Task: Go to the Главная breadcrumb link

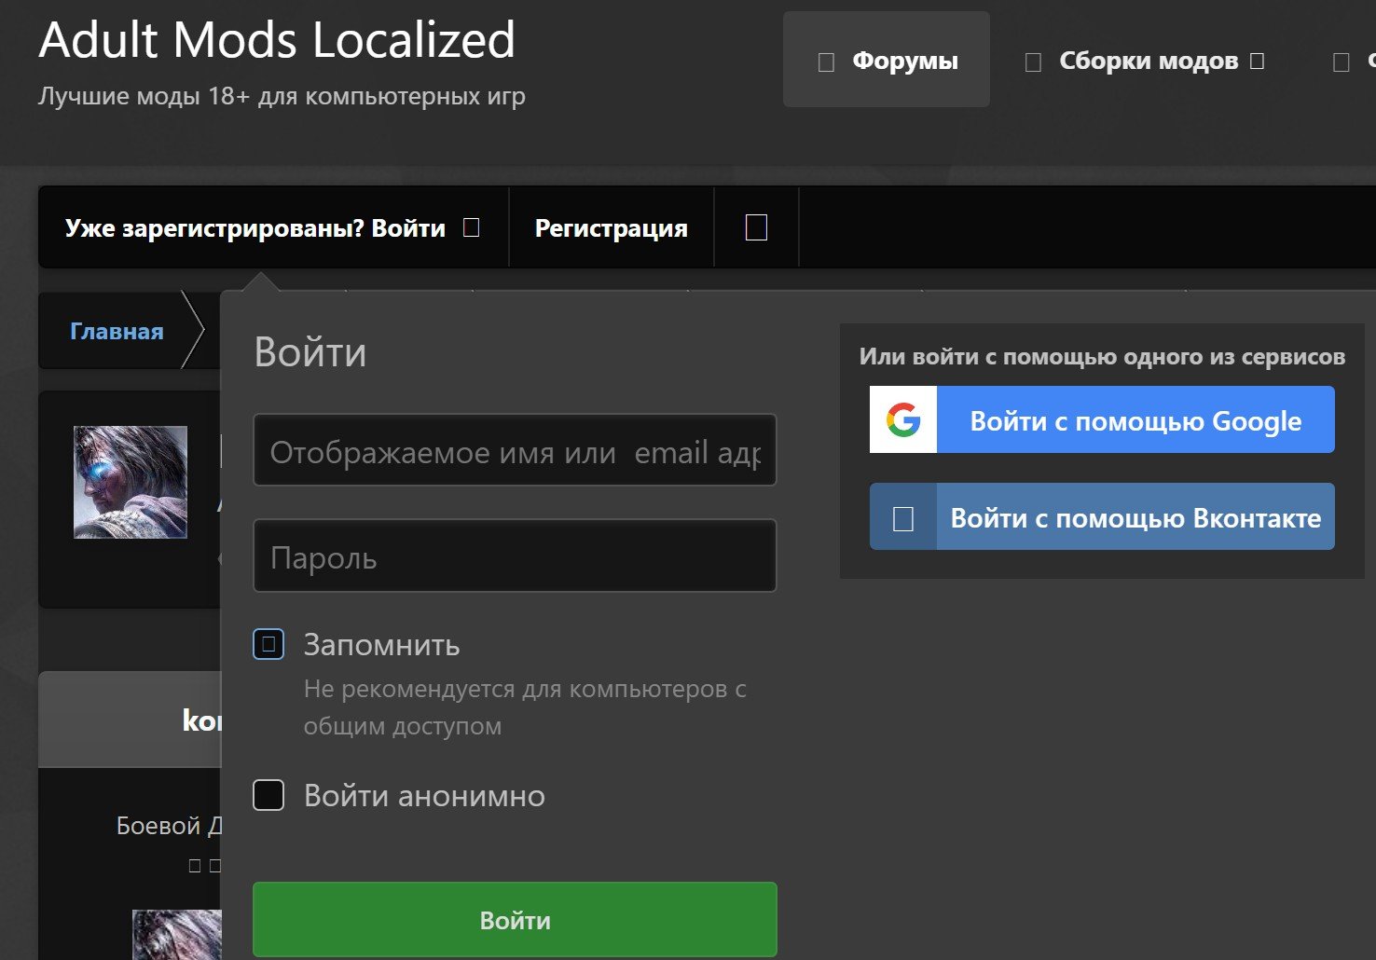Action: [x=117, y=332]
